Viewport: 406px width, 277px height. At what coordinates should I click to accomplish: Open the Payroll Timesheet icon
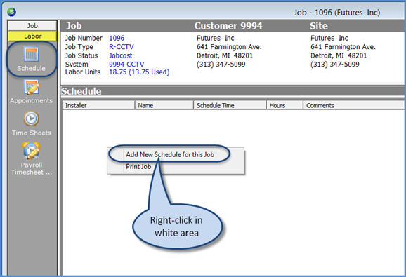(x=32, y=150)
